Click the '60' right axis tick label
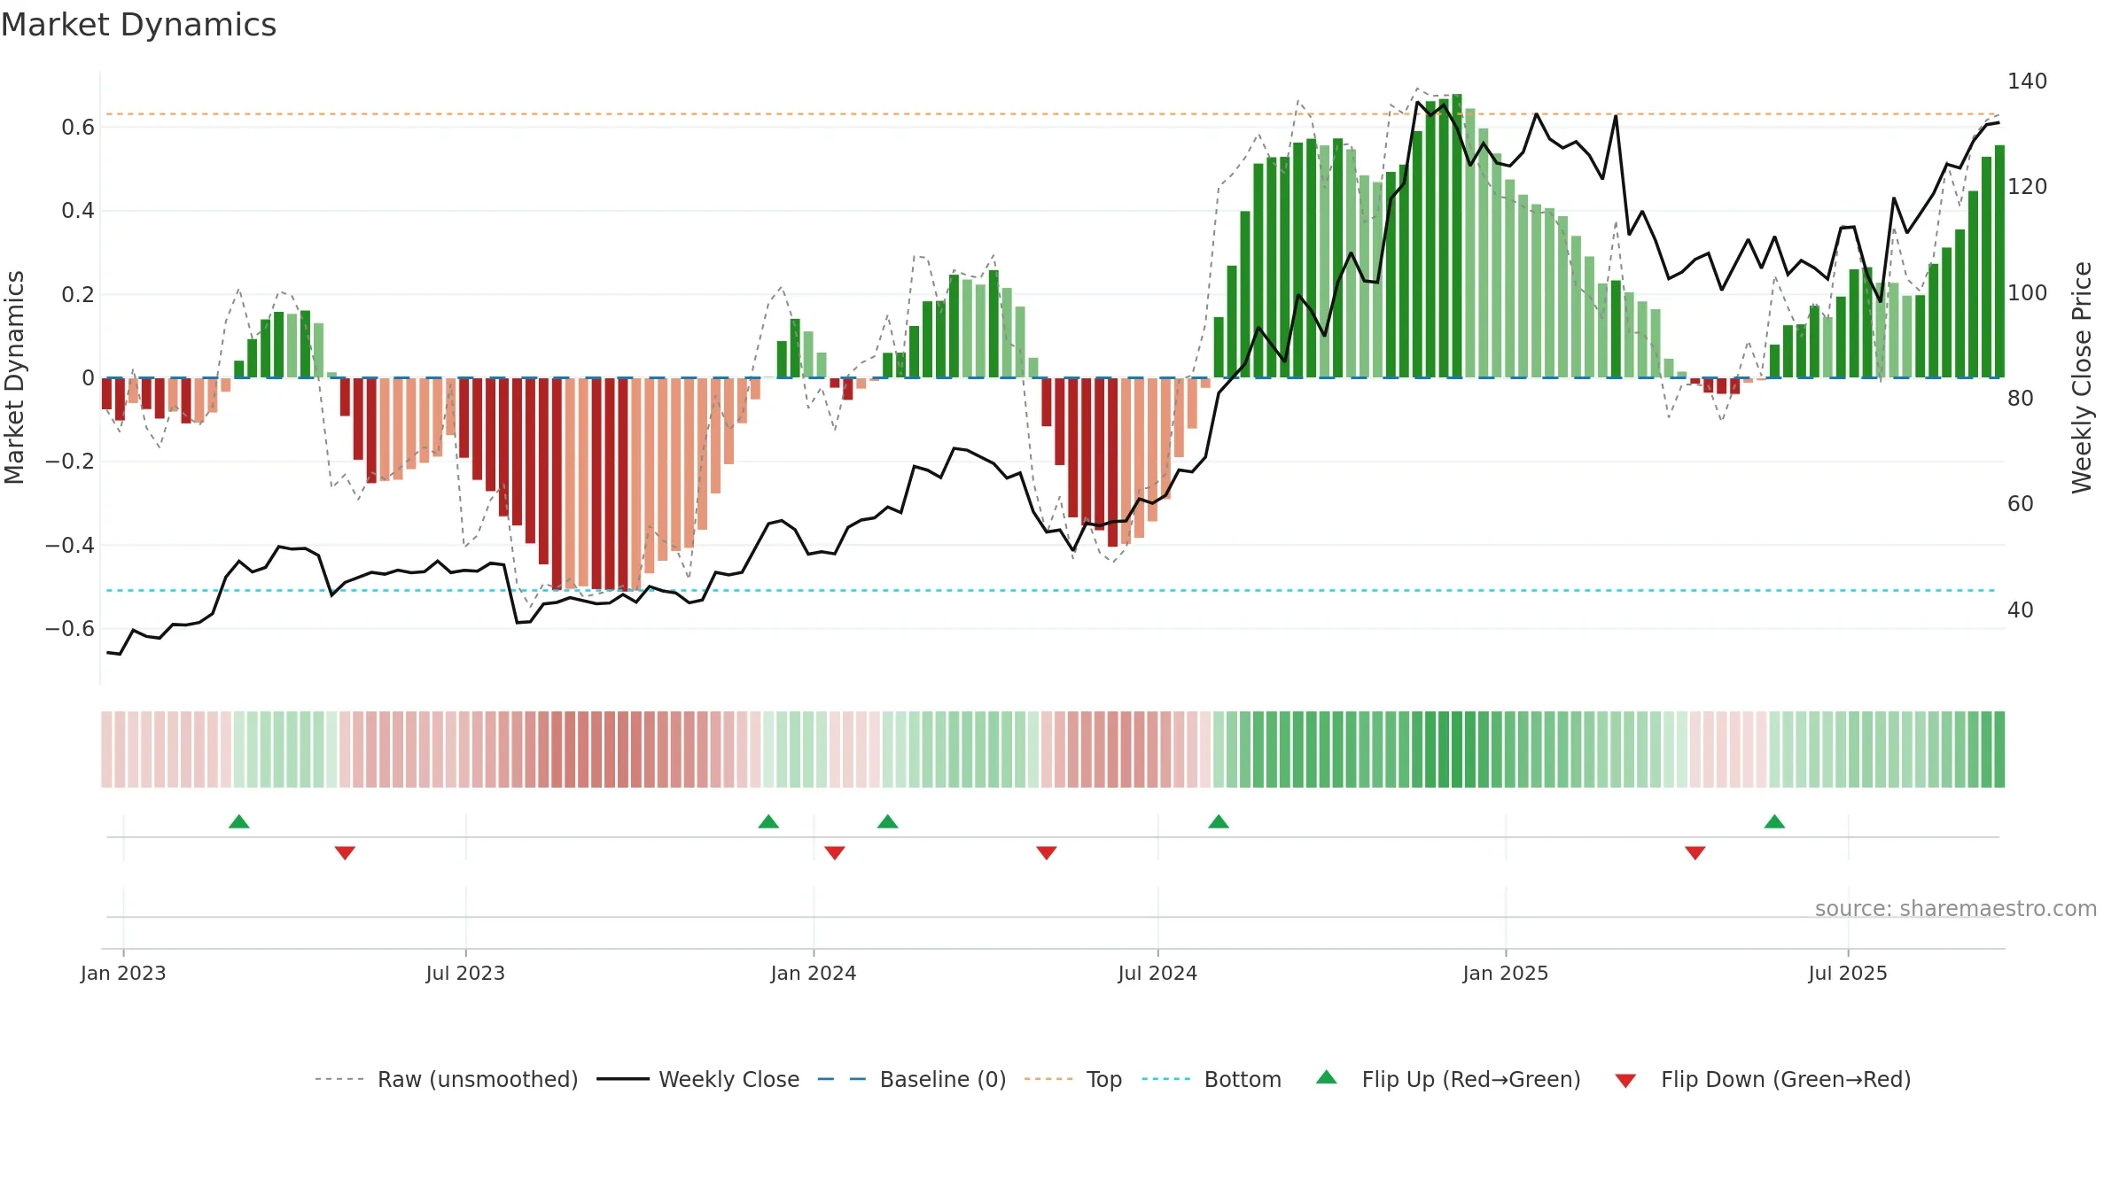 2021,504
